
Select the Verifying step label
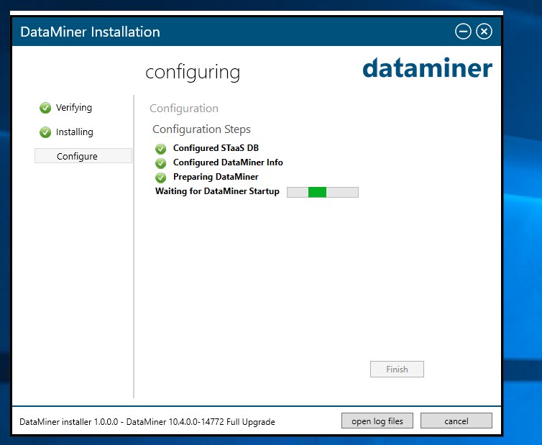(74, 108)
